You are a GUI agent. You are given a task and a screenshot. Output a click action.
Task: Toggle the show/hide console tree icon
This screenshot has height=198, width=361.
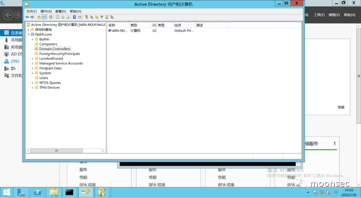pyautogui.click(x=44, y=17)
